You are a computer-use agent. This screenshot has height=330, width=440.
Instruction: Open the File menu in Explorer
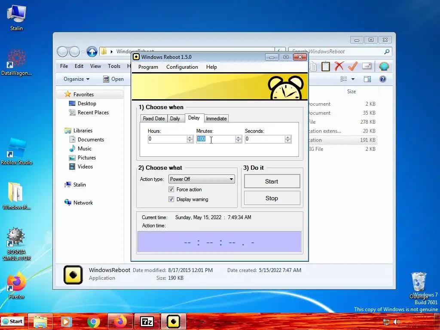(x=64, y=66)
